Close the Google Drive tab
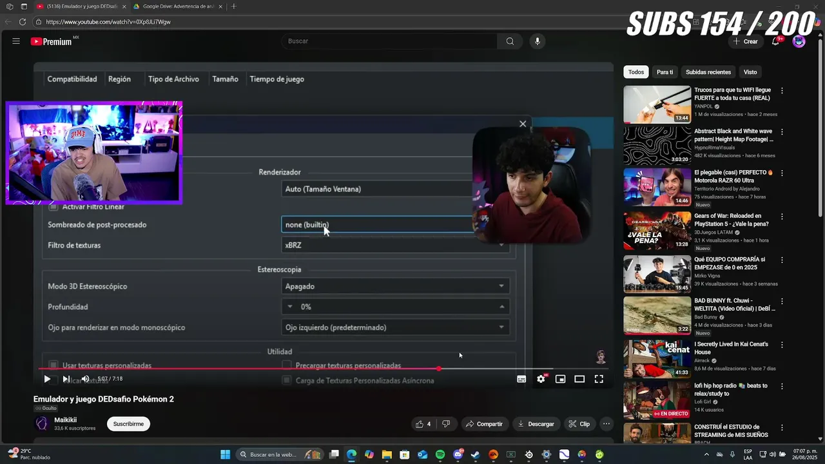825x464 pixels. pos(220,6)
